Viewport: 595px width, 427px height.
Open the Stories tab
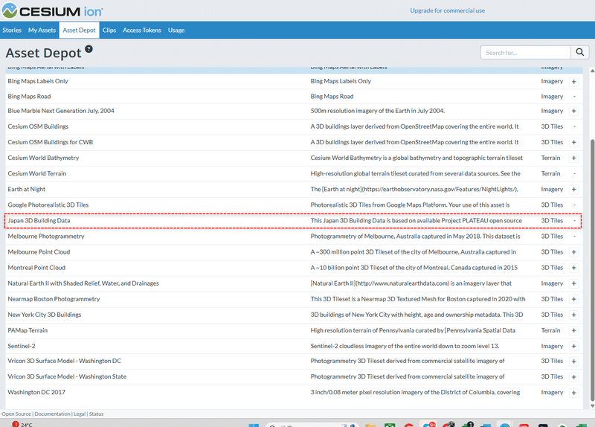[12, 30]
